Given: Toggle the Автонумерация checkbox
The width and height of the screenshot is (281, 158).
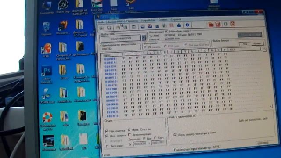Looking at the screenshot, I should pos(130,135).
